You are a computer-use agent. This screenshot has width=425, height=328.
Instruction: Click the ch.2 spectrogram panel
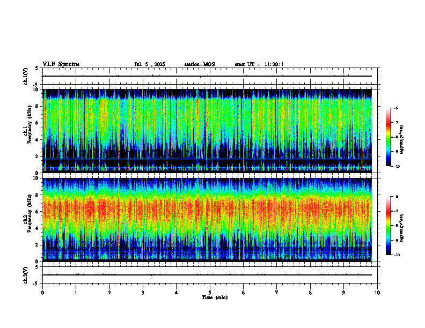207,220
